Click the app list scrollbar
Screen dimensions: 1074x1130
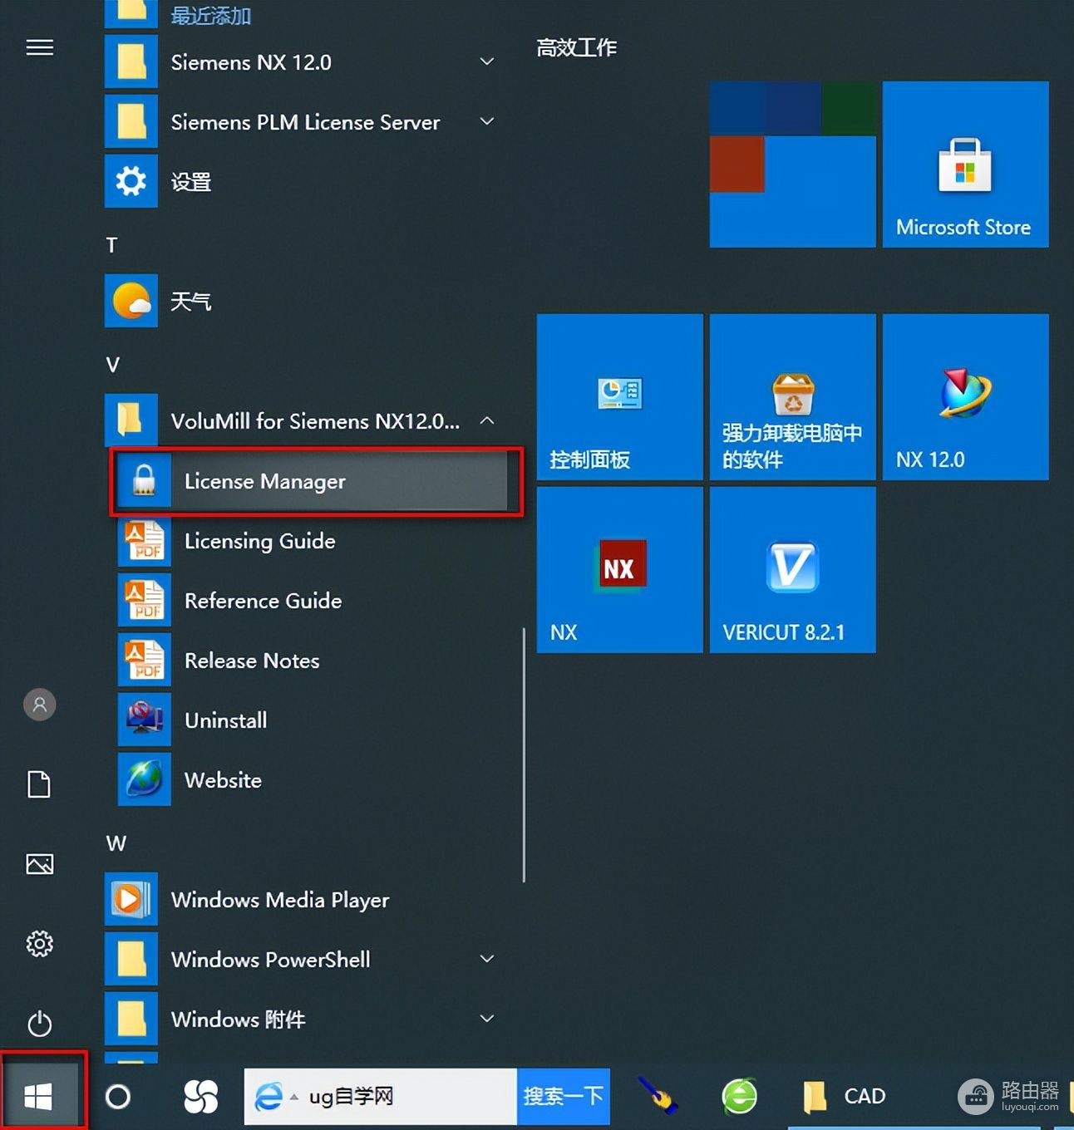click(524, 754)
